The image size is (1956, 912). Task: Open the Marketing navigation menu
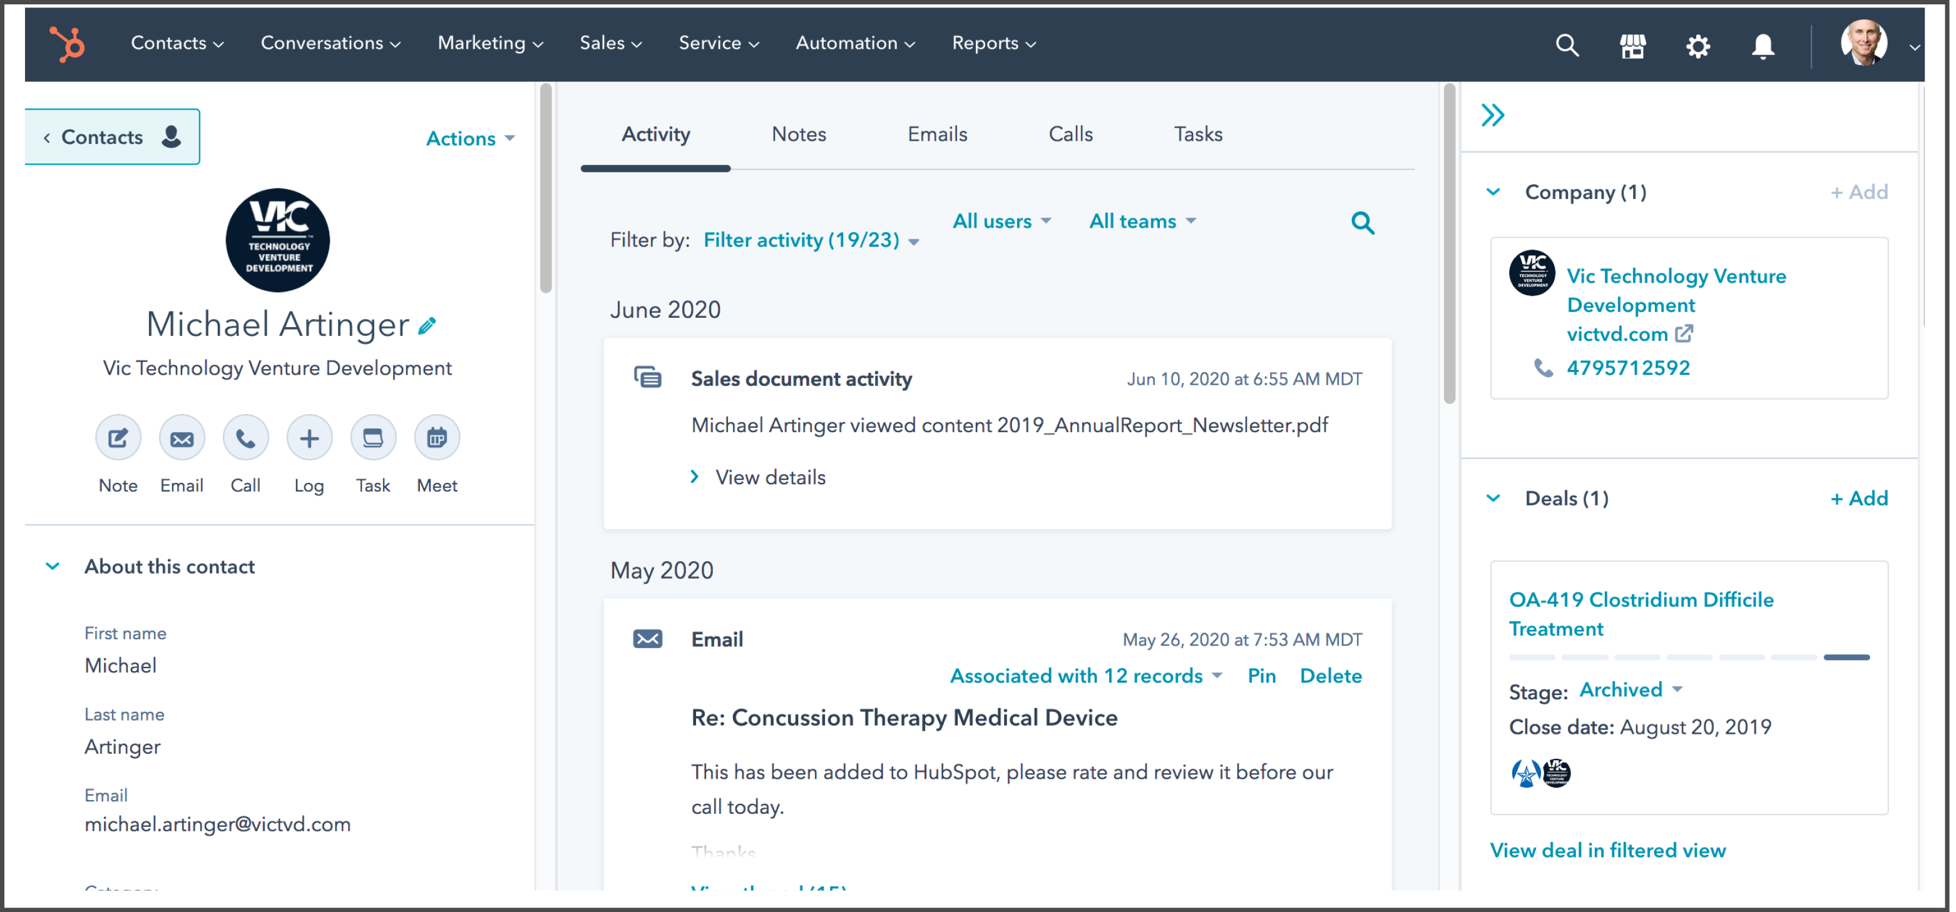coord(491,43)
